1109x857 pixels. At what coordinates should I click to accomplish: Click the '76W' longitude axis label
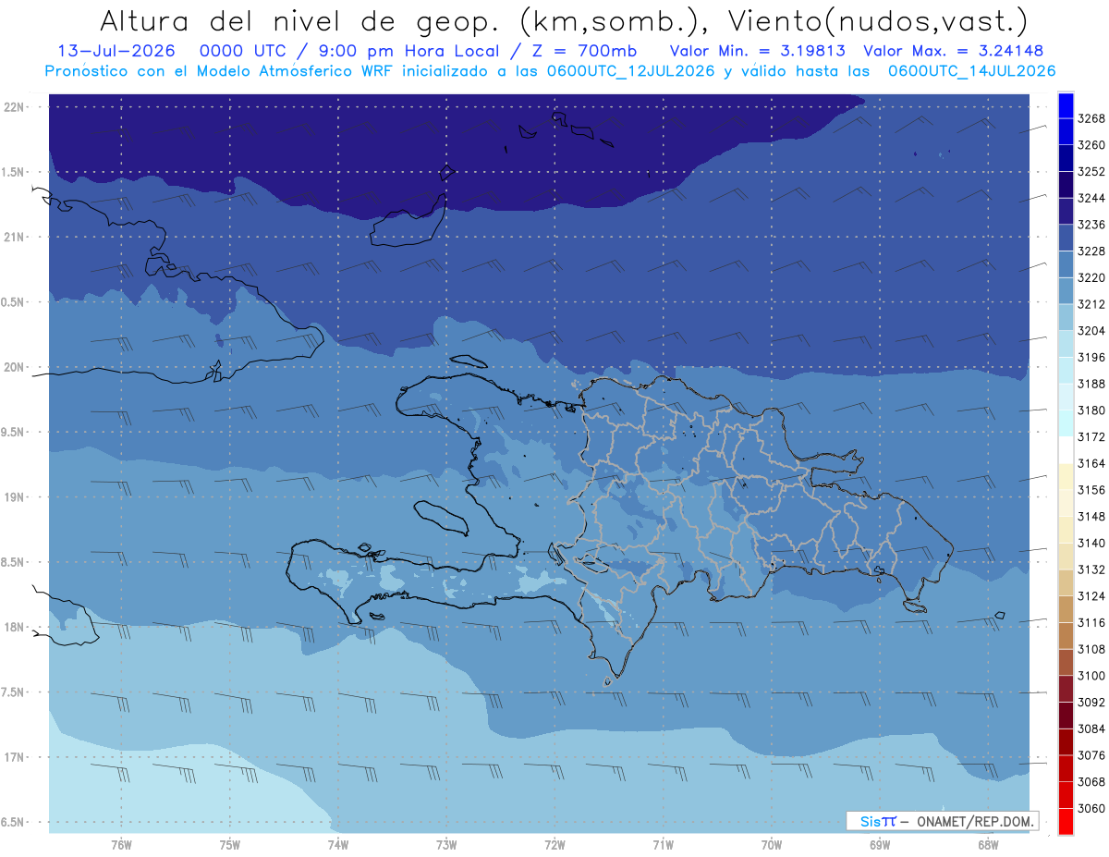coord(121,845)
